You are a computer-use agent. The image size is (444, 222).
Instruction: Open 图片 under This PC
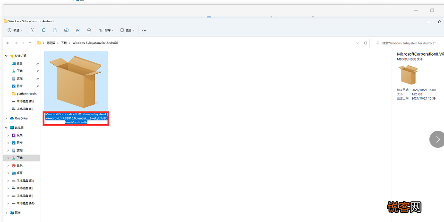pyautogui.click(x=19, y=143)
